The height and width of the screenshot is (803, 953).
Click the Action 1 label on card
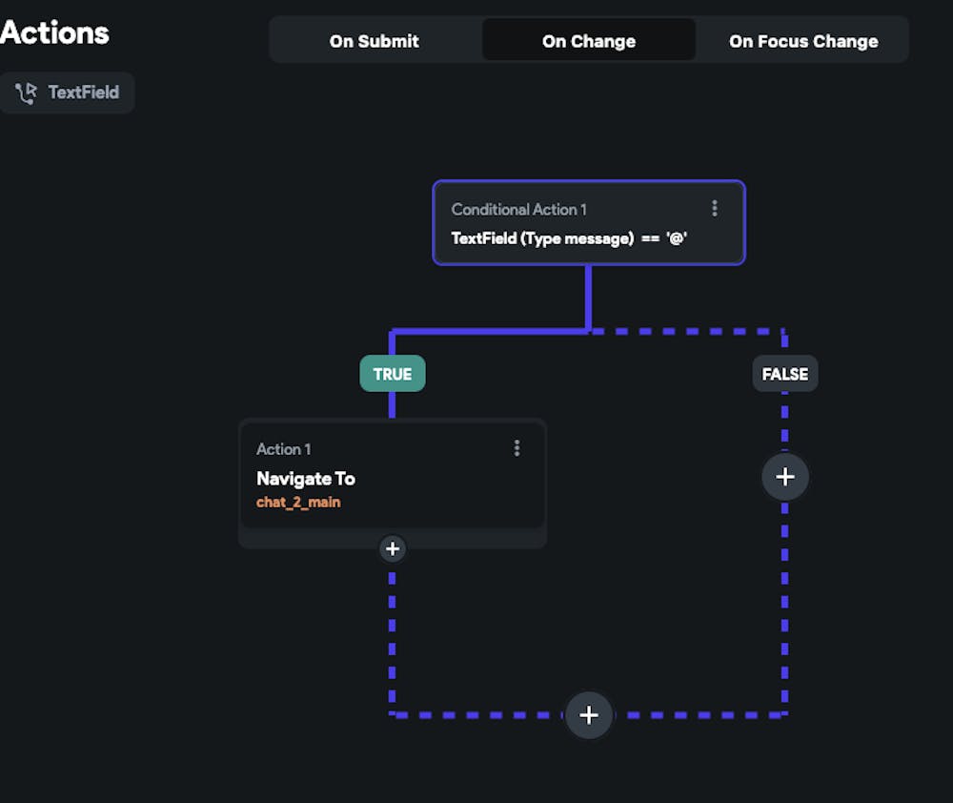coord(284,449)
